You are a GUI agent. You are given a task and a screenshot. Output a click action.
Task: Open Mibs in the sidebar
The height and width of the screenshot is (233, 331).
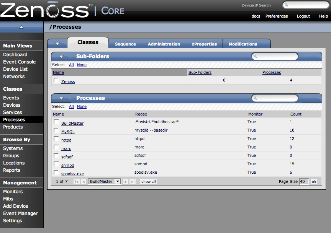coord(8,199)
